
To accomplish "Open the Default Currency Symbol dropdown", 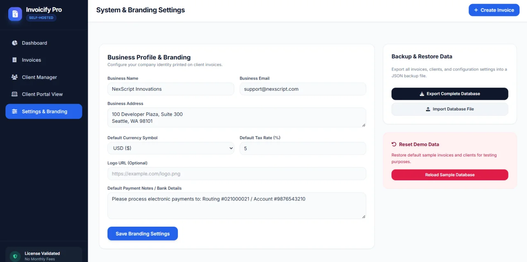I will click(x=171, y=148).
